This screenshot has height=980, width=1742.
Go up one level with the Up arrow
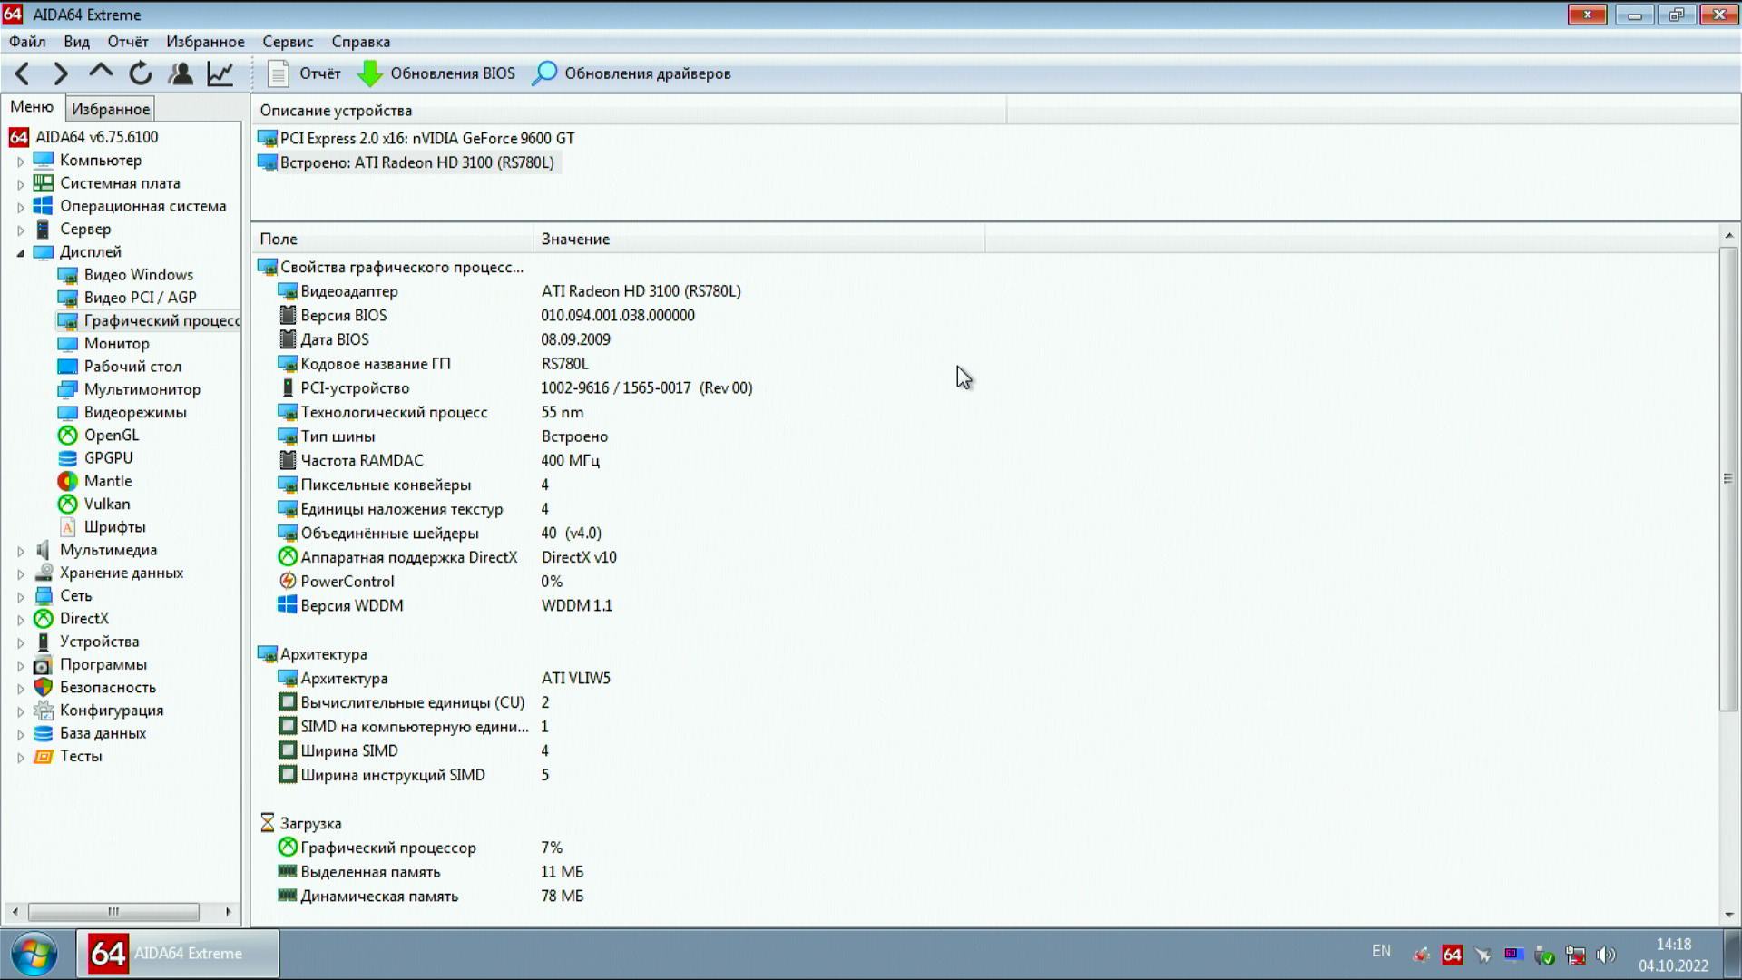pyautogui.click(x=101, y=73)
